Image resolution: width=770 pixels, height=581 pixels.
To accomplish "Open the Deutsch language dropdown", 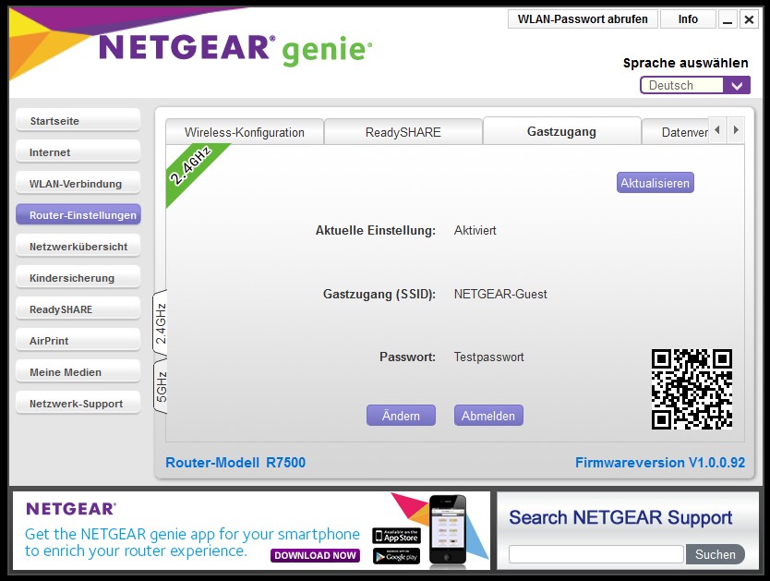I will point(695,85).
